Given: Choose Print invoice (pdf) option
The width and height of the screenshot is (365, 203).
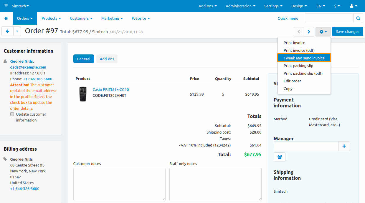Looking at the screenshot, I should click(304, 50).
